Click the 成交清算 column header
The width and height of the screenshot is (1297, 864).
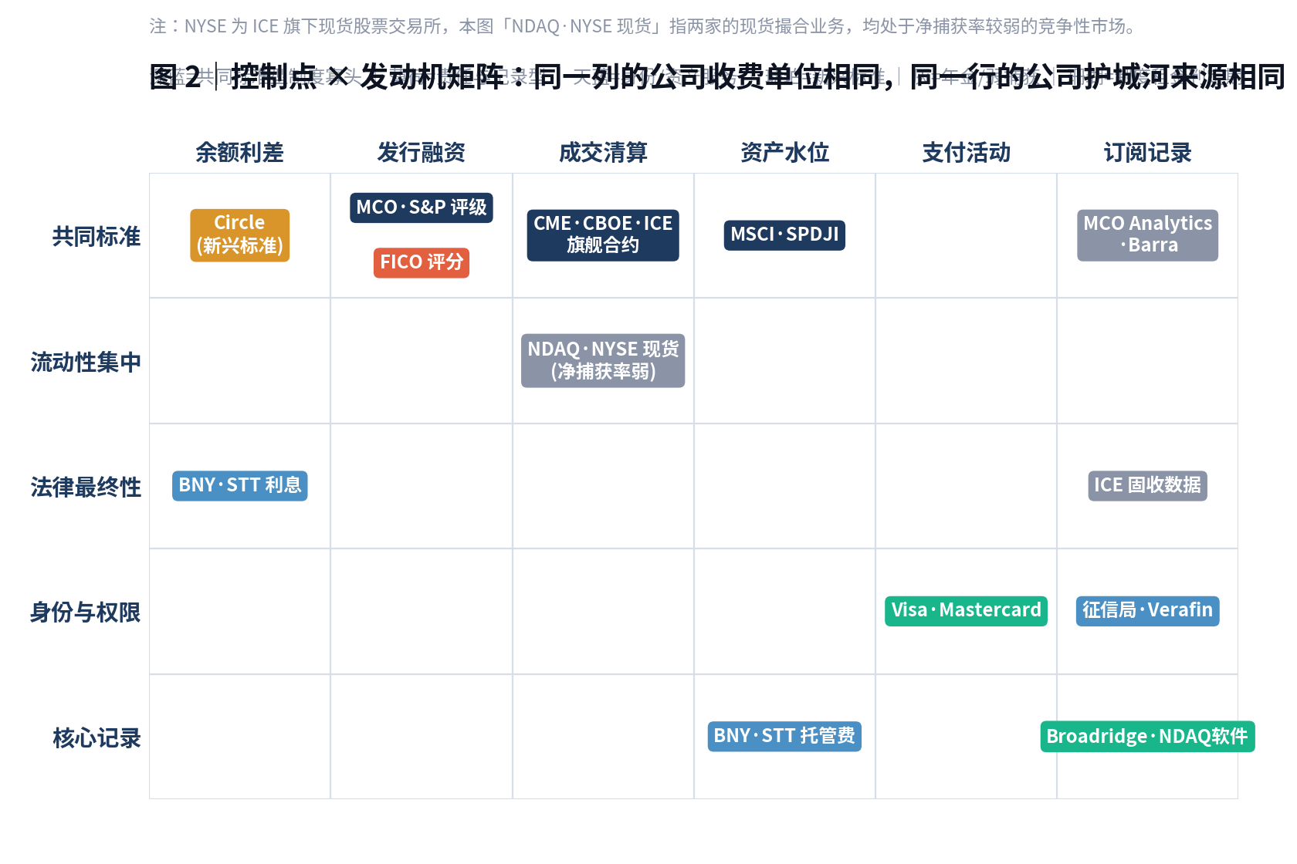(603, 153)
